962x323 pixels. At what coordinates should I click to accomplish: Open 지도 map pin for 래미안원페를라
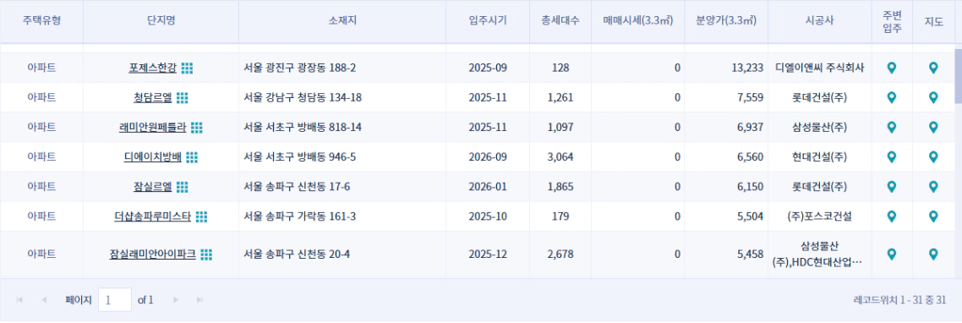(x=933, y=127)
